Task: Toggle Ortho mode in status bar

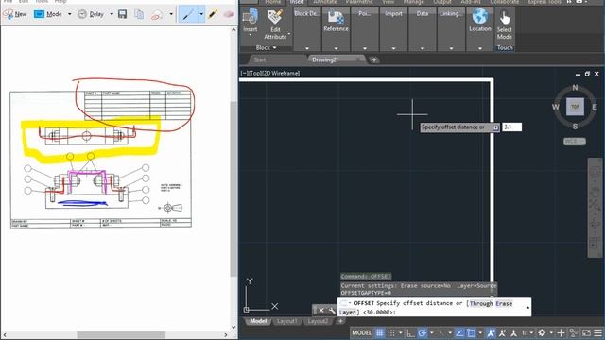Action: click(x=410, y=332)
